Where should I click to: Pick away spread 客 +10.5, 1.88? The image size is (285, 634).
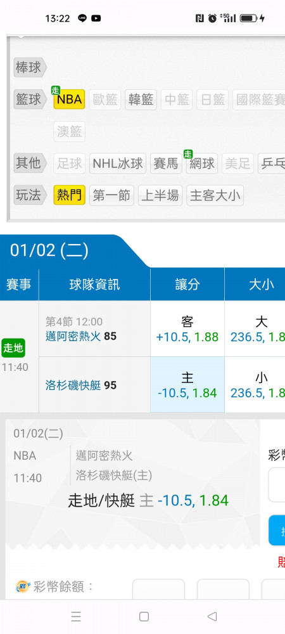tap(187, 328)
